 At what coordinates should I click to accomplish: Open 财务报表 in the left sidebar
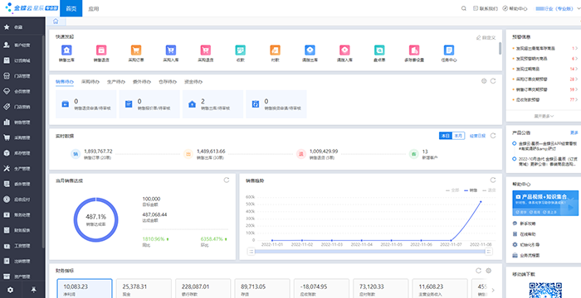tap(22, 230)
